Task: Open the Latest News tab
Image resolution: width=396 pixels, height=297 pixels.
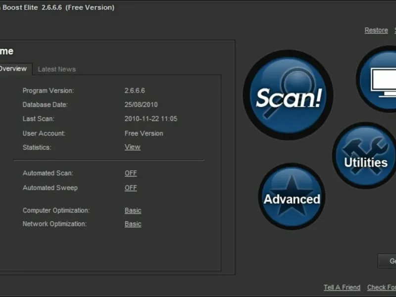Action: coord(57,69)
